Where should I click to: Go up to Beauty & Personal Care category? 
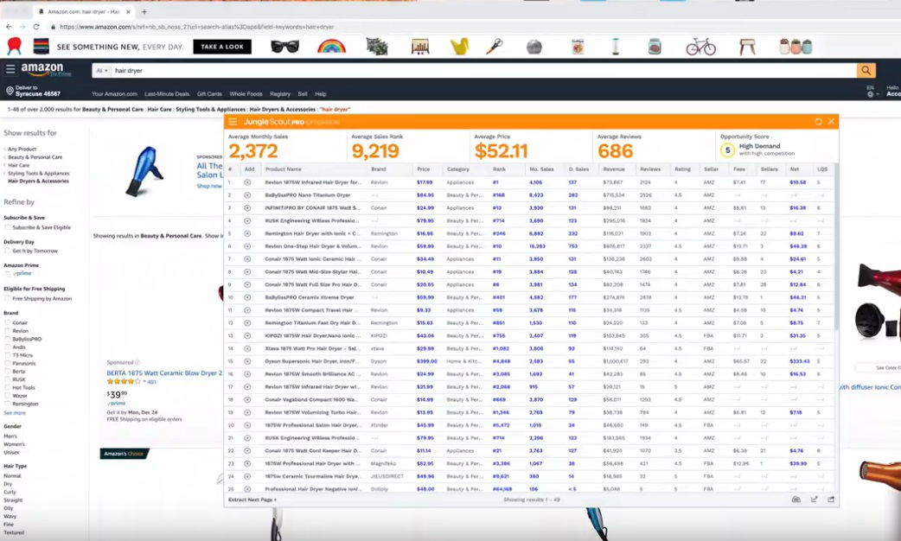35,156
